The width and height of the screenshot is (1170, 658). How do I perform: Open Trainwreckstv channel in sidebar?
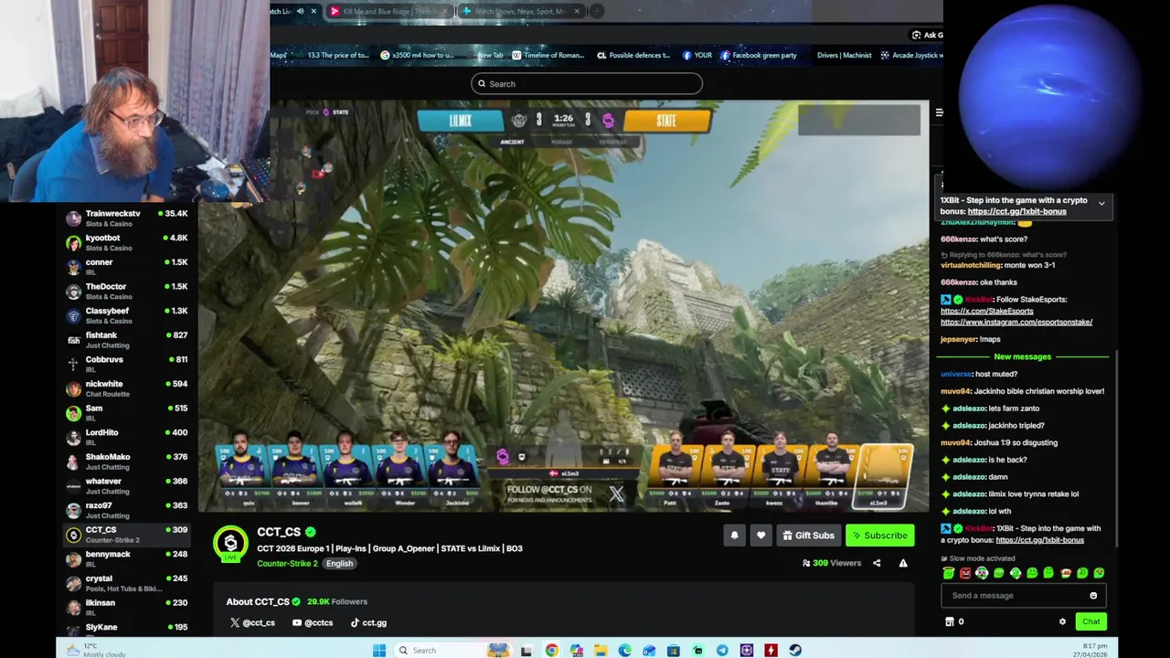126,218
